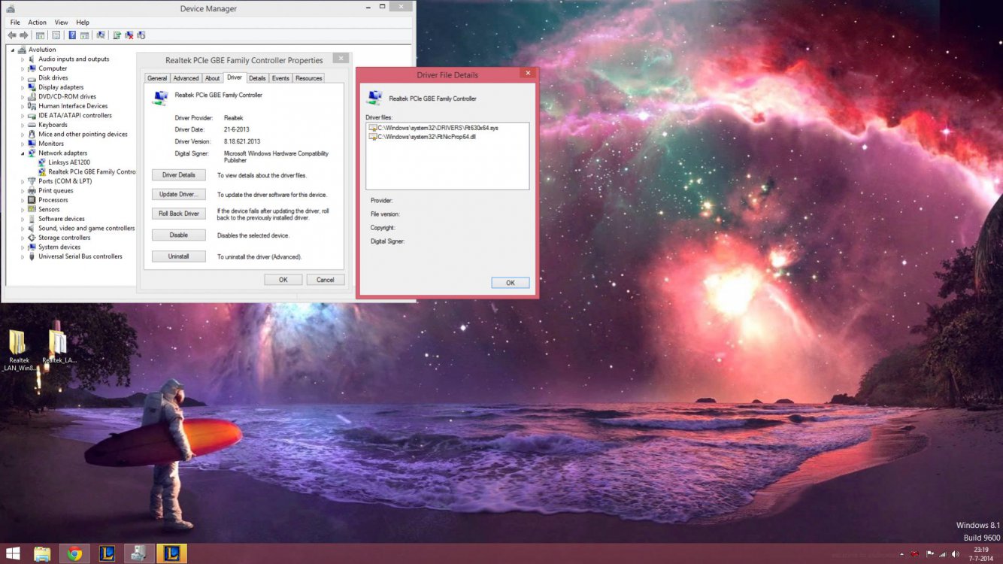Screen dimensions: 1003x564
Task: Switch to the Advanced tab
Action: [186, 78]
